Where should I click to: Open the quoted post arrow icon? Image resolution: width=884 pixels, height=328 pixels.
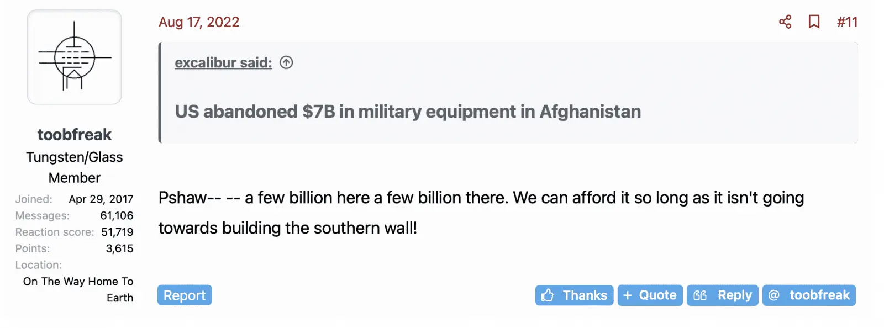286,62
